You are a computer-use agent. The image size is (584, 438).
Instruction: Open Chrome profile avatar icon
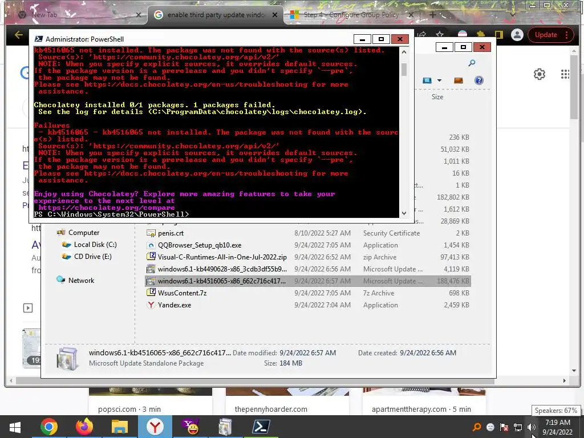(517, 35)
